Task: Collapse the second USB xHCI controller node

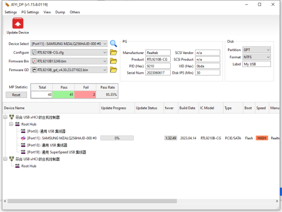Action: [x=6, y=159]
